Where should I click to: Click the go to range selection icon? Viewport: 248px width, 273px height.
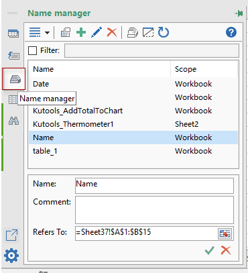(148, 32)
